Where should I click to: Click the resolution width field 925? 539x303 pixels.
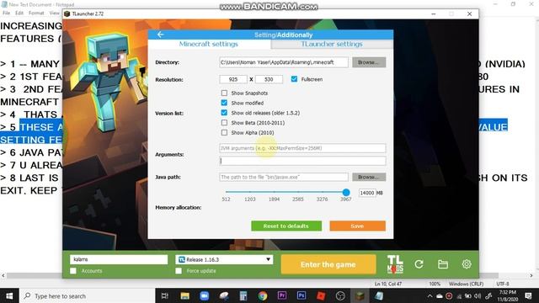(233, 79)
